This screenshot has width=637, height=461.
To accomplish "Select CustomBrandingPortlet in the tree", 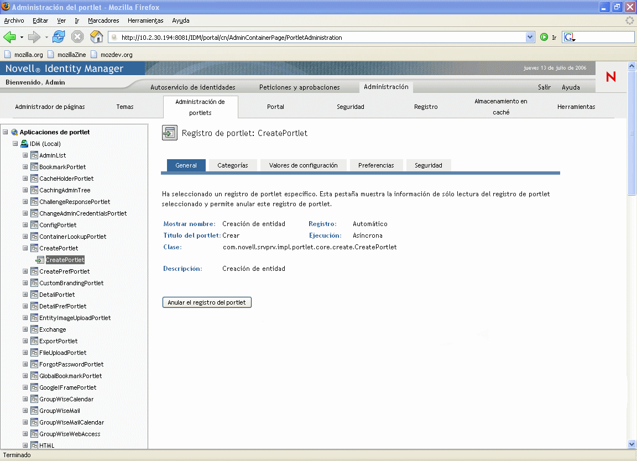I will tap(71, 283).
